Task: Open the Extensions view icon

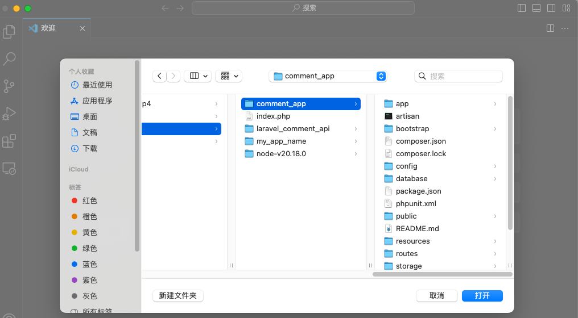Action: (9, 141)
